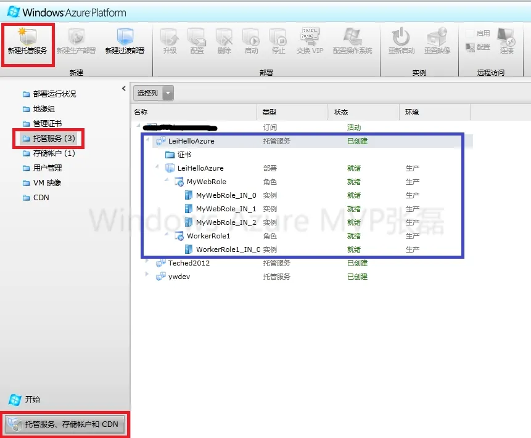The height and width of the screenshot is (438, 531).
Task: Expand the ywdev hosted service
Action: click(147, 274)
